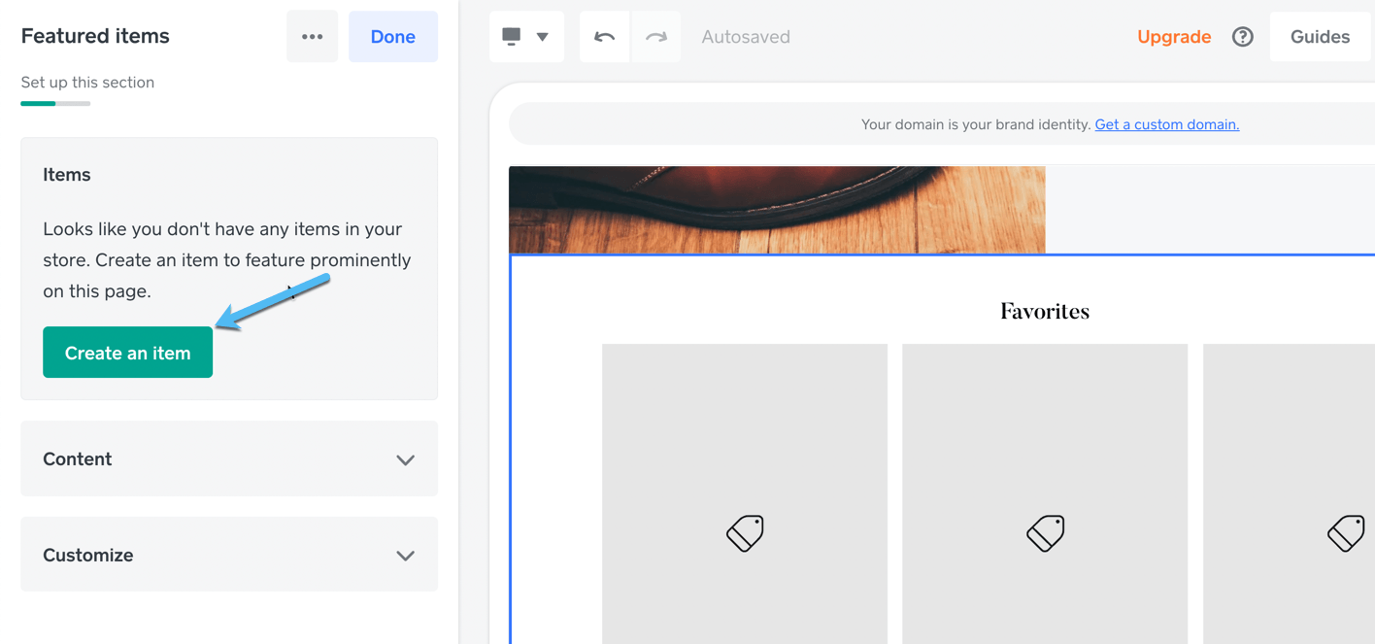Screen dimensions: 1375x644
Task: Click the Done button
Action: [x=392, y=36]
